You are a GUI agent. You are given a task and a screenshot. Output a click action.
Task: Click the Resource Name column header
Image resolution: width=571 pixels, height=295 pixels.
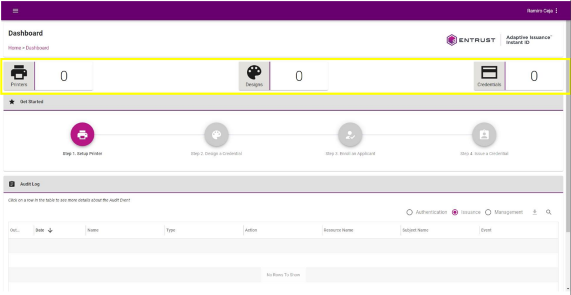point(338,230)
